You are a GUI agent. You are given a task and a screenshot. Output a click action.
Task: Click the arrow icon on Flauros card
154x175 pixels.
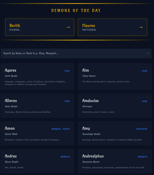(141, 27)
